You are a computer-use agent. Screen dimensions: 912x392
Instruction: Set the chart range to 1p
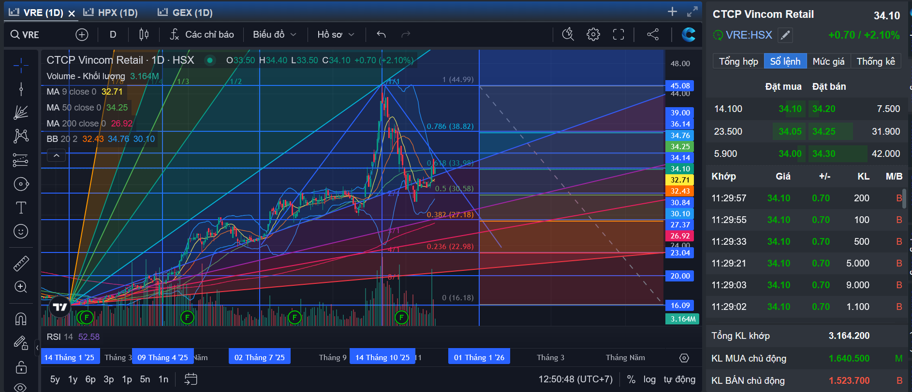coord(127,379)
